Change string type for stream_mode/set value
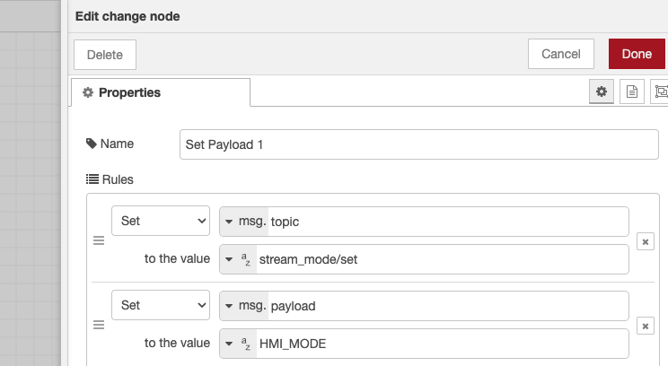 point(237,259)
